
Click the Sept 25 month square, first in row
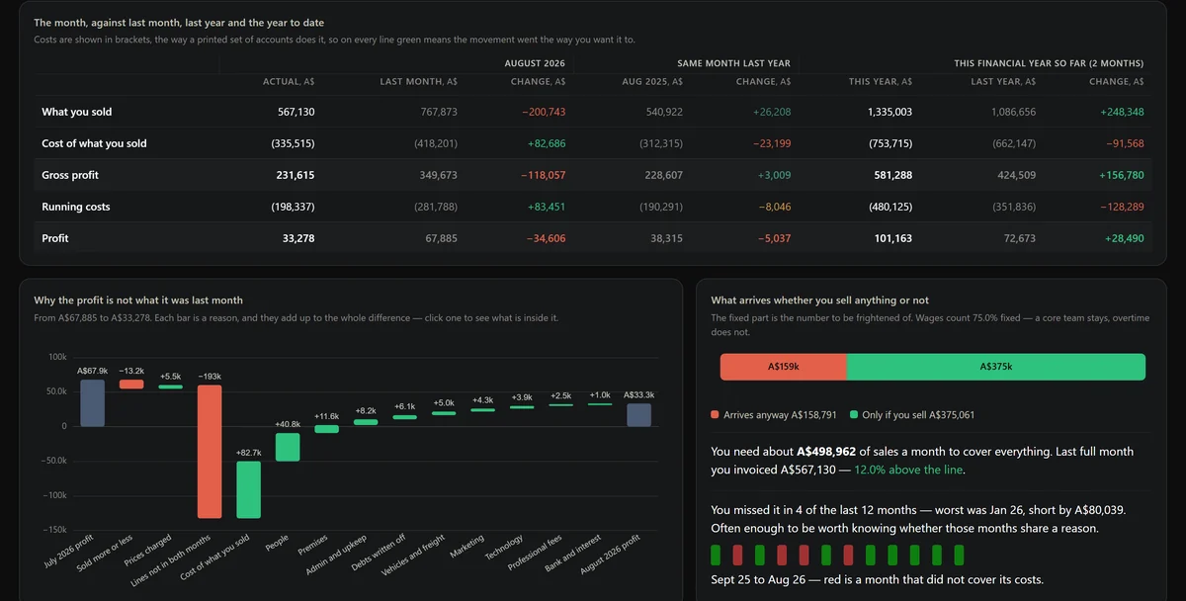click(717, 555)
